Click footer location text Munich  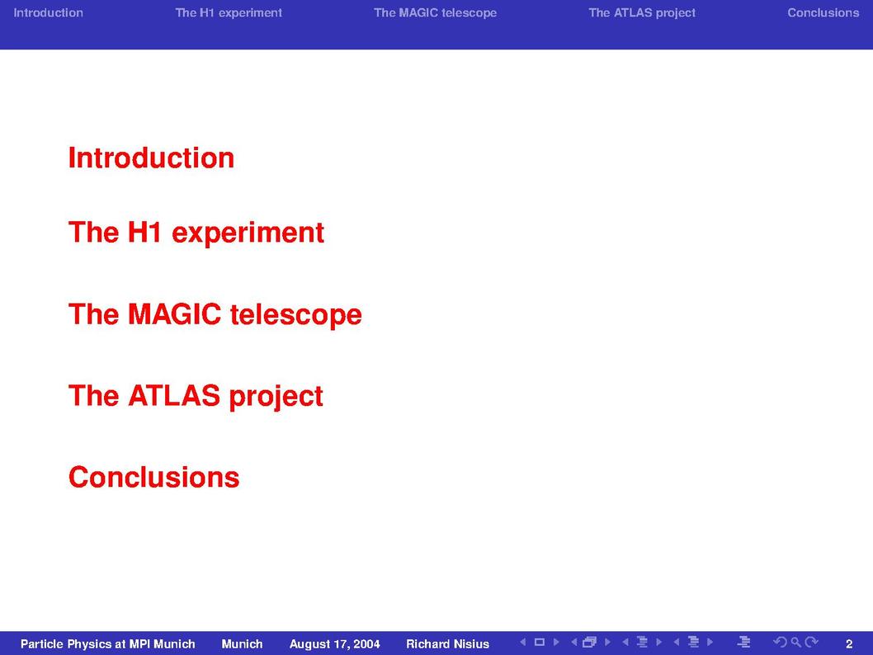243,644
